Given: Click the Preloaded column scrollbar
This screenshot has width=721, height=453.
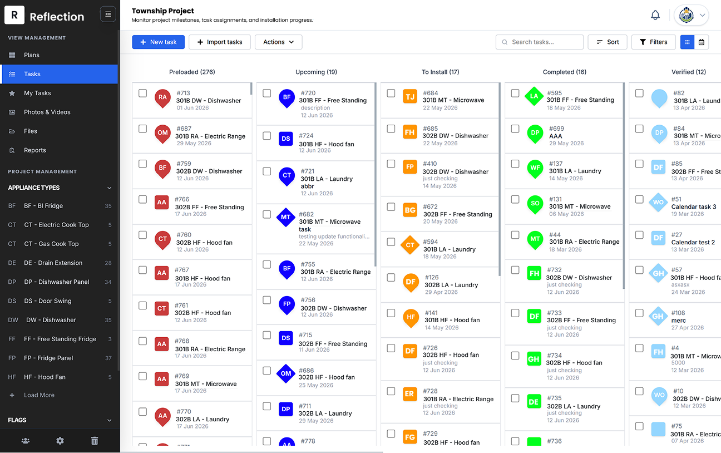Looking at the screenshot, I should [x=251, y=89].
